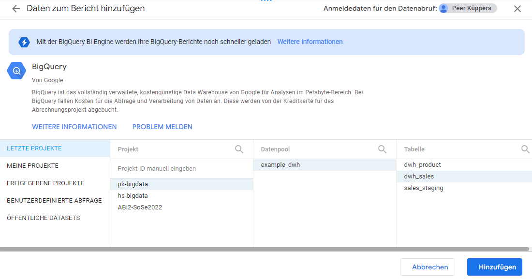Click the BigQuery hexagon logo icon
This screenshot has height=280, width=532.
16,71
